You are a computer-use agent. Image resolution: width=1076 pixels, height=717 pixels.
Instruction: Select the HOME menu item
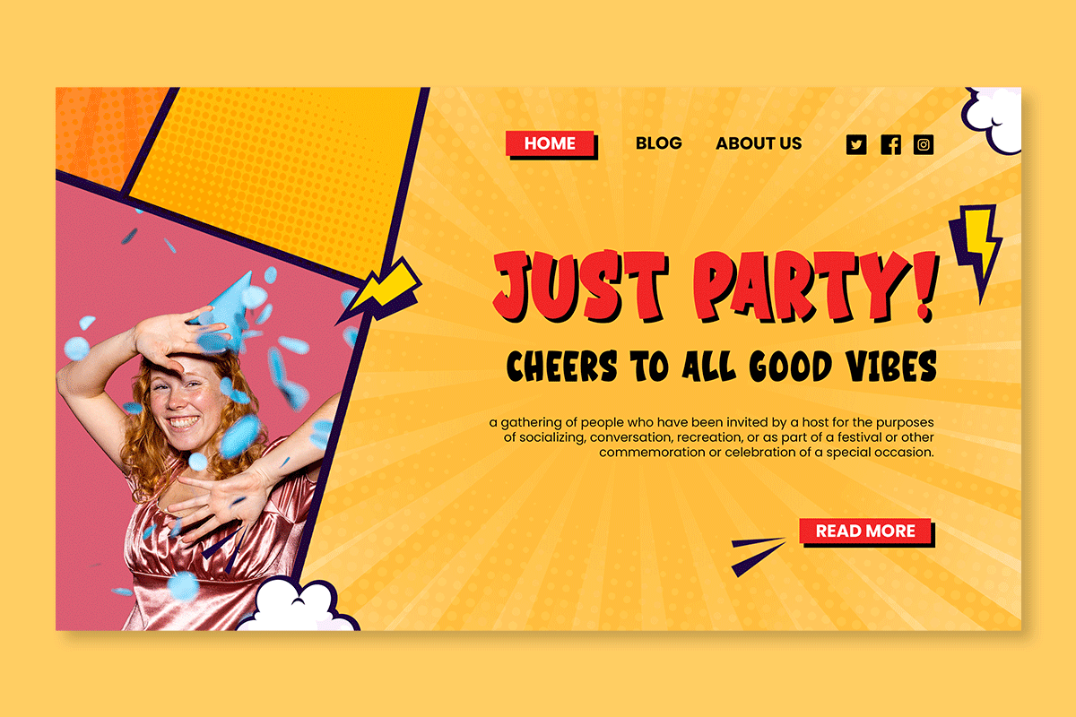coord(551,144)
